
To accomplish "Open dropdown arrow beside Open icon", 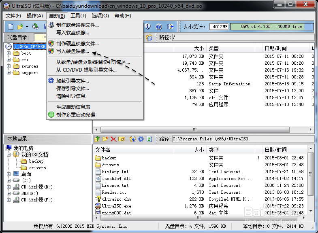I will point(27,27).
